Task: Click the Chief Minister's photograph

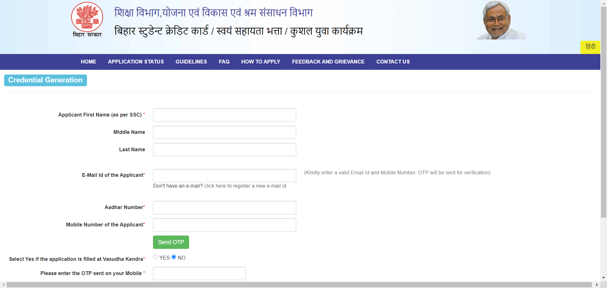Action: pos(501,20)
